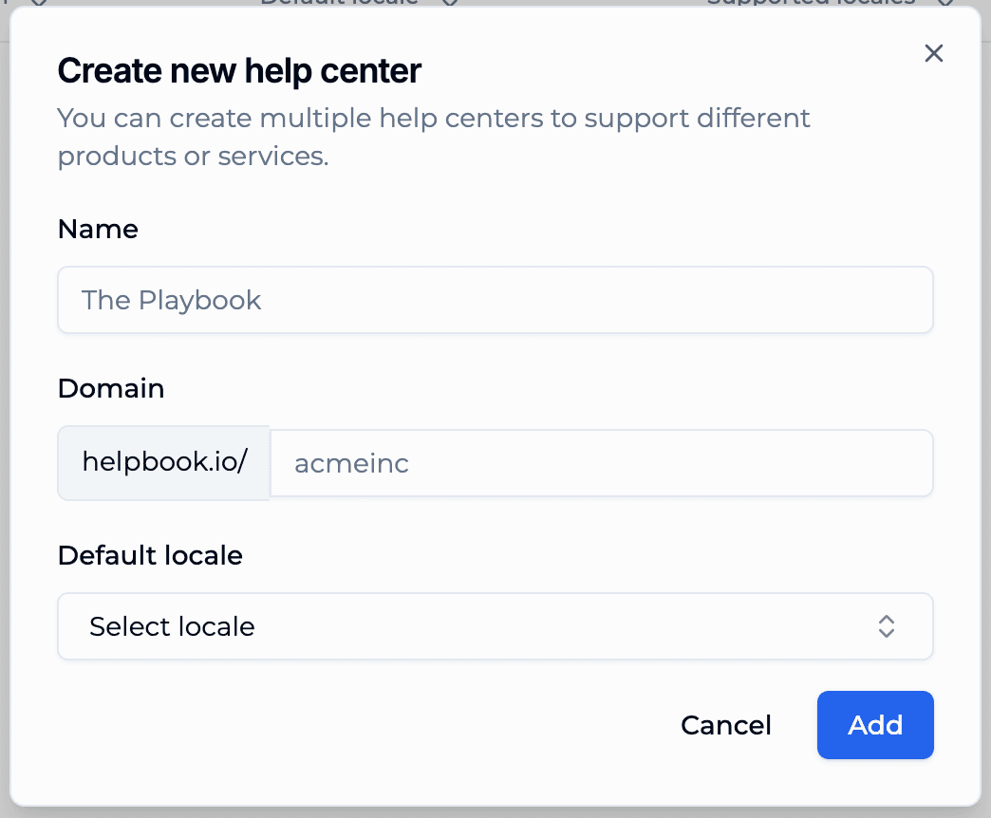This screenshot has width=991, height=818.
Task: Click the up-down chevron icon in locale selector
Action: [x=887, y=626]
